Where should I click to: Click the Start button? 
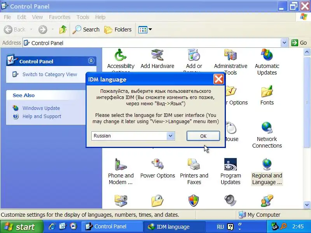[x=21, y=226]
